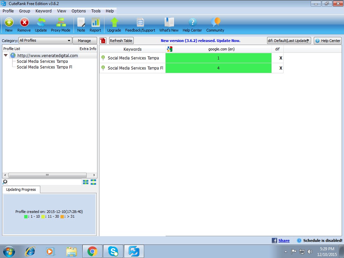
Task: Create a new profile with New icon
Action: (9, 25)
